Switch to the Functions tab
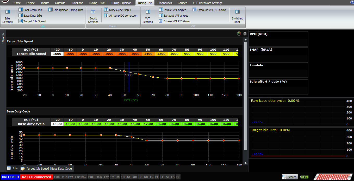Image resolution: width=354 pixels, height=181 pixels. pyautogui.click(x=77, y=3)
